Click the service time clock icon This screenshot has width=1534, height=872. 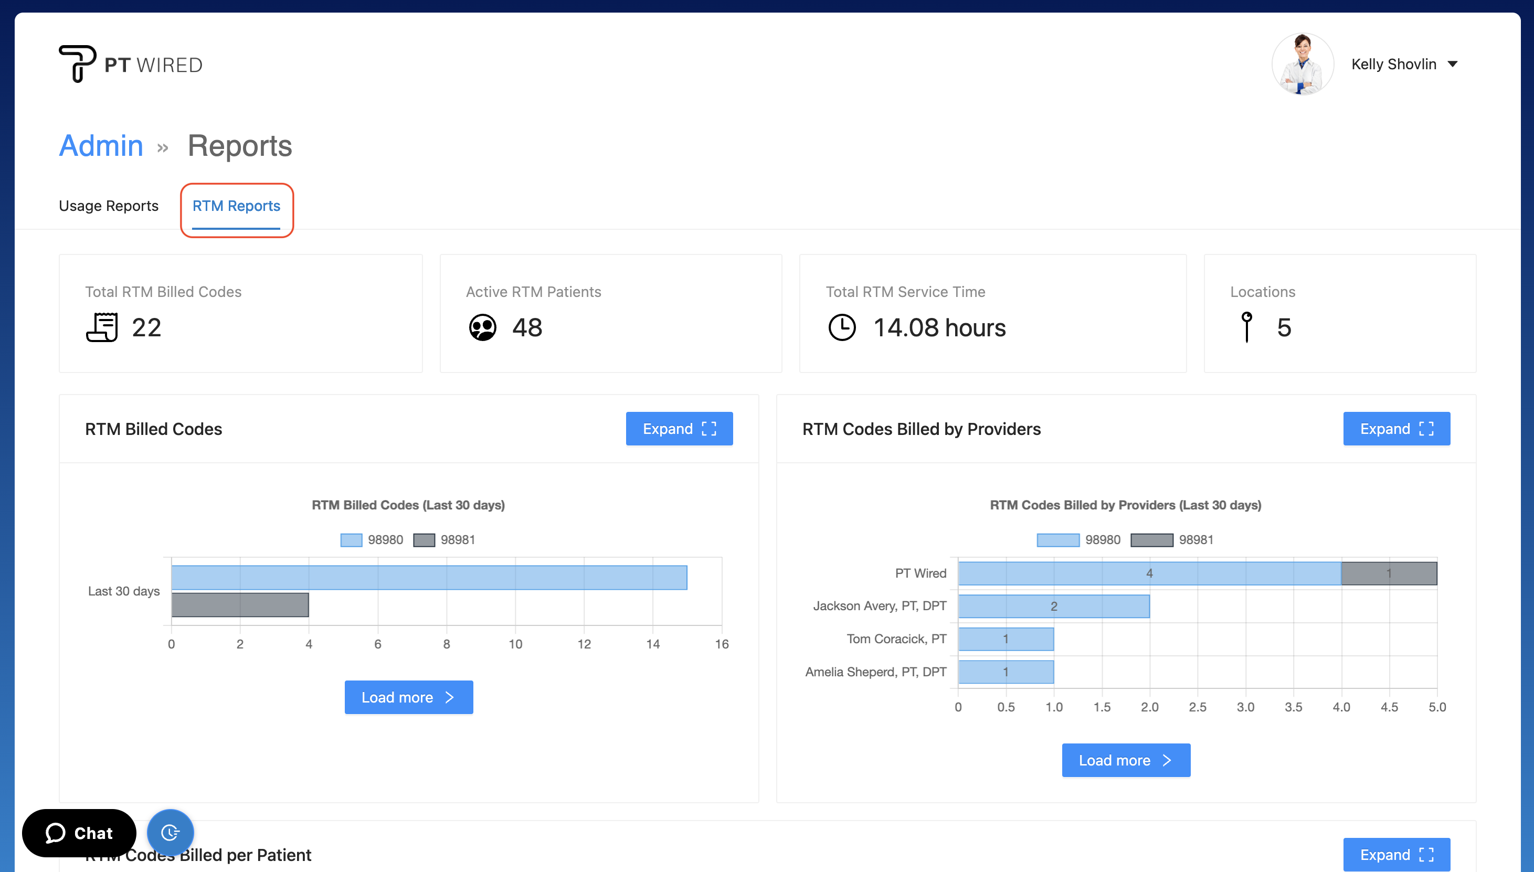coord(842,327)
